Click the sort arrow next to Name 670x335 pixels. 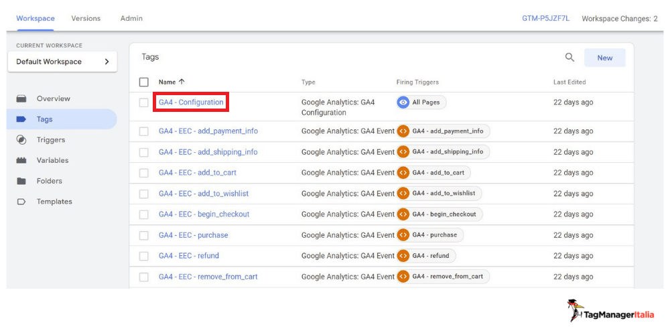coord(182,82)
